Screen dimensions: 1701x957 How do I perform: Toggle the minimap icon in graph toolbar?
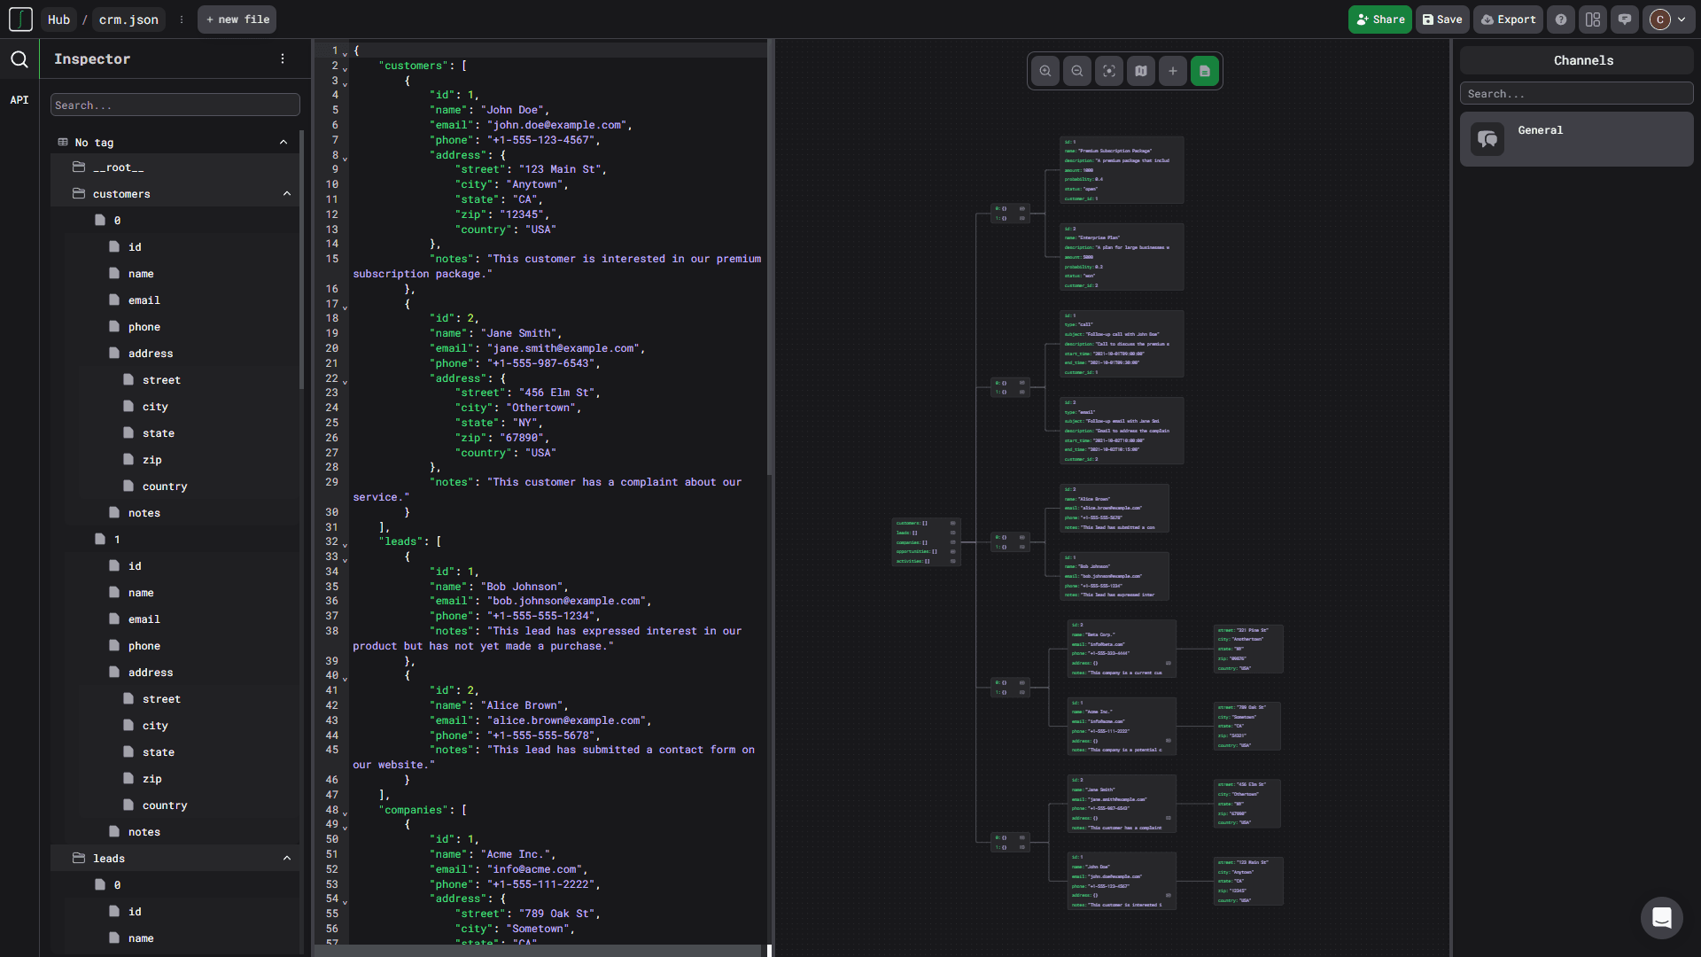tap(1141, 71)
